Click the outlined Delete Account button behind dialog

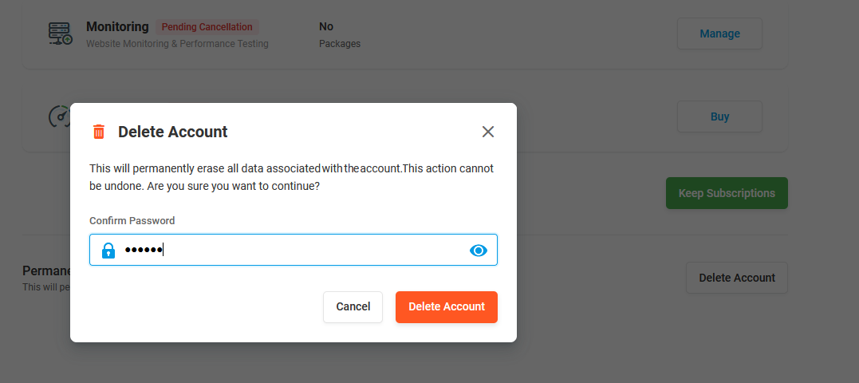tap(736, 278)
